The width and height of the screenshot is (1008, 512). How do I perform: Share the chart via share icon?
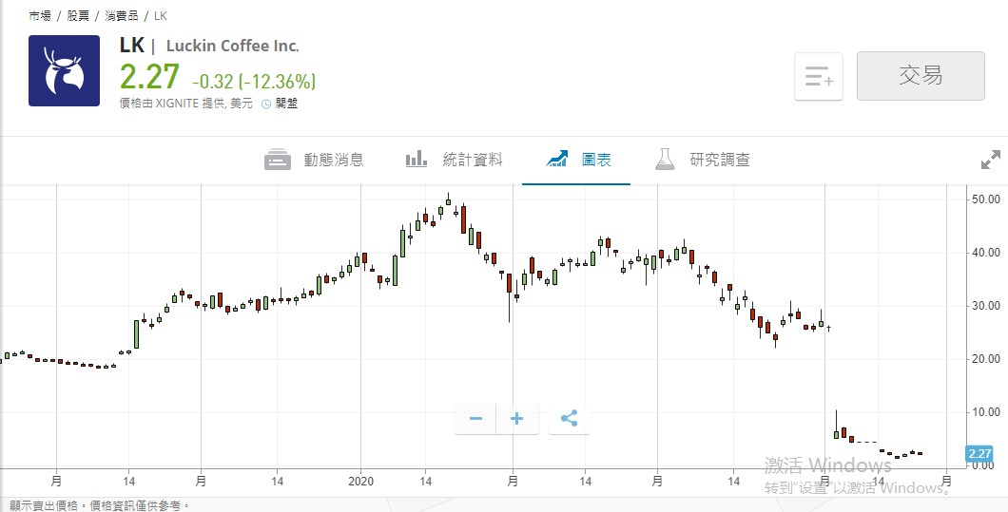(569, 419)
